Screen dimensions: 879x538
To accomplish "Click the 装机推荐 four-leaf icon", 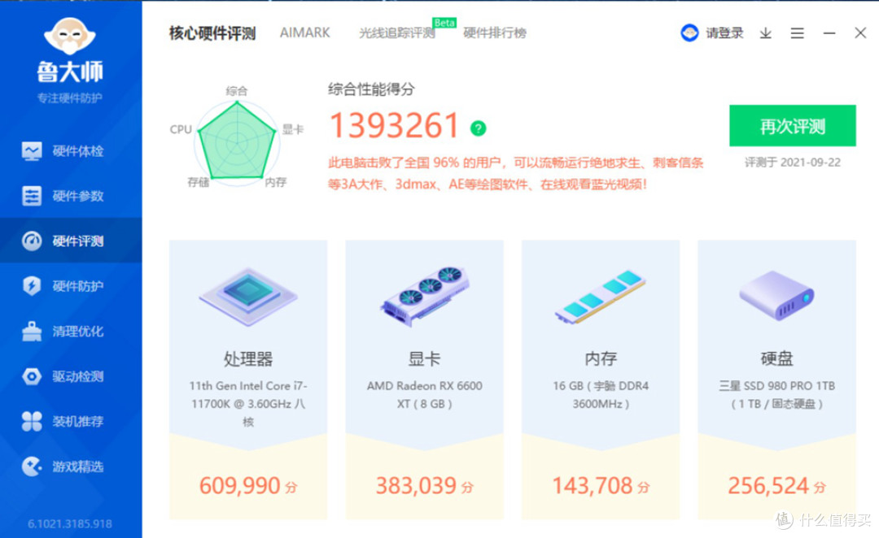I will [32, 421].
